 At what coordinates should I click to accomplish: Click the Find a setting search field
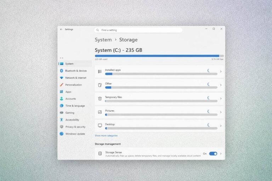coord(140,30)
